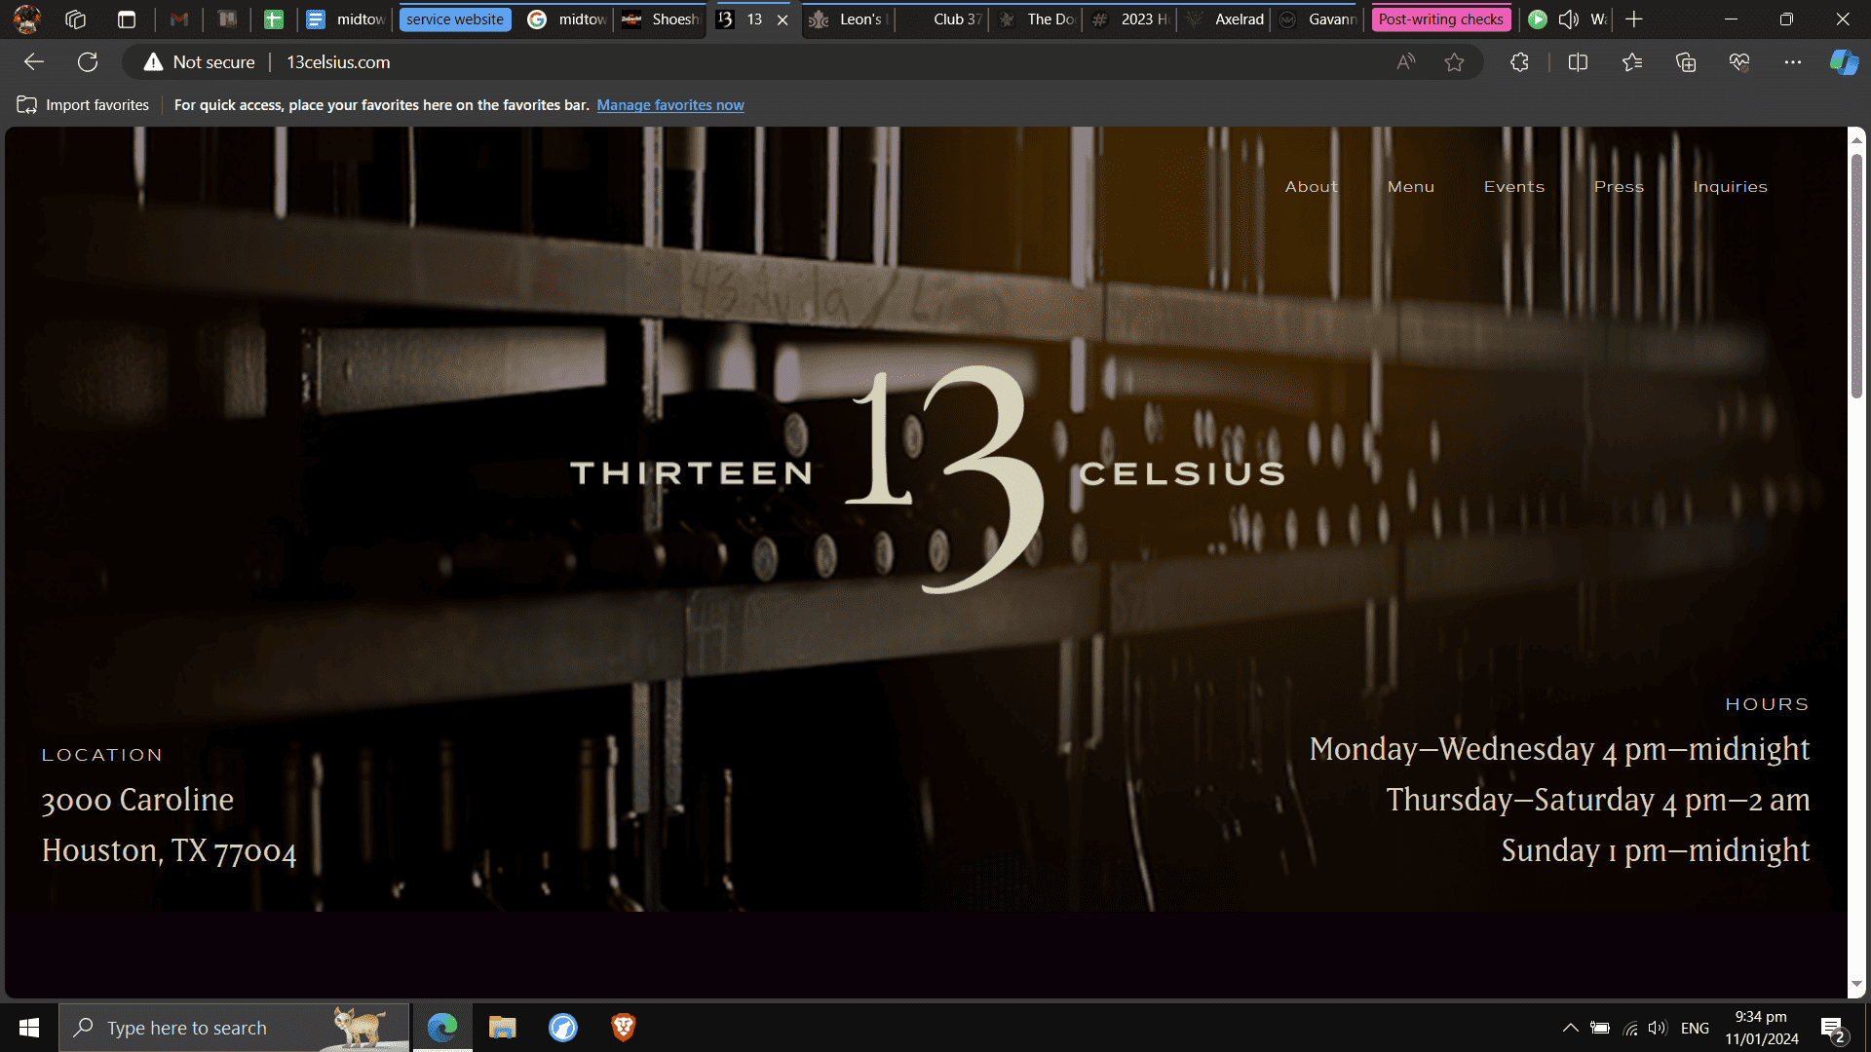Screen dimensions: 1871x1052
Task: Close the 13 Celsius tab
Action: tap(783, 19)
